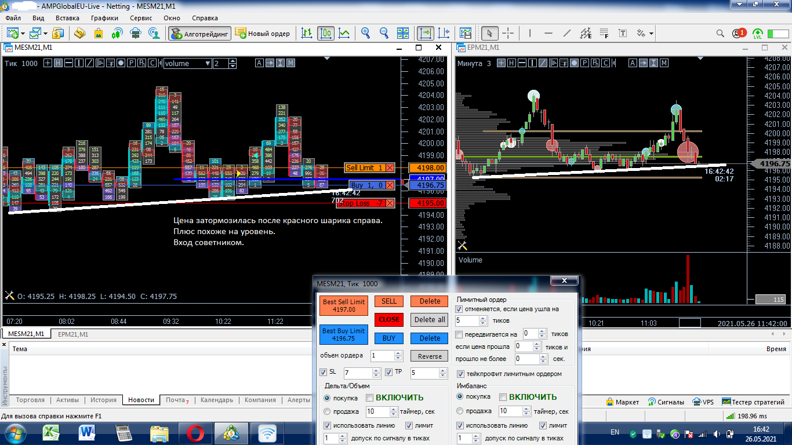The height and width of the screenshot is (445, 792).
Task: Switch chart to line chart icon
Action: click(344, 34)
